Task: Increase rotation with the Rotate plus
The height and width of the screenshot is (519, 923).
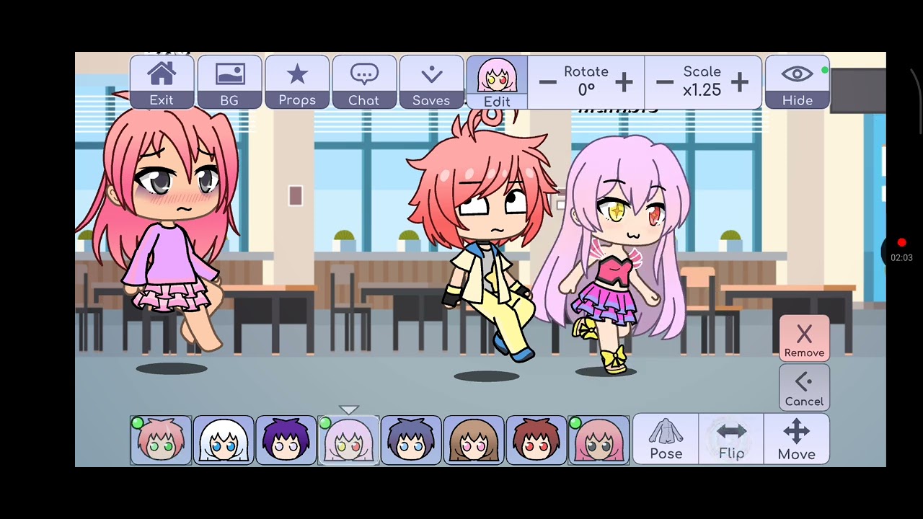Action: [624, 82]
